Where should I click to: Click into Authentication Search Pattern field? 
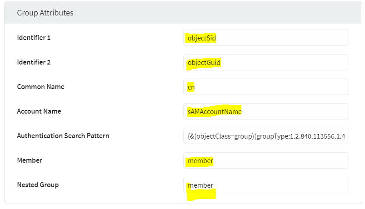click(x=266, y=136)
